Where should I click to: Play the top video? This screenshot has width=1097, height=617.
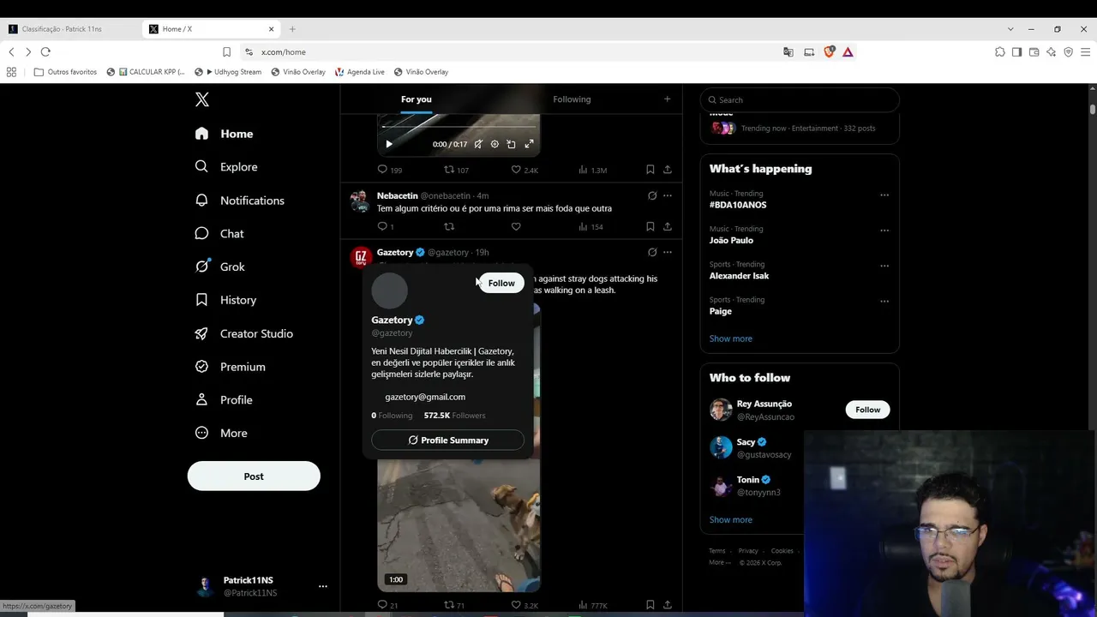click(x=389, y=144)
